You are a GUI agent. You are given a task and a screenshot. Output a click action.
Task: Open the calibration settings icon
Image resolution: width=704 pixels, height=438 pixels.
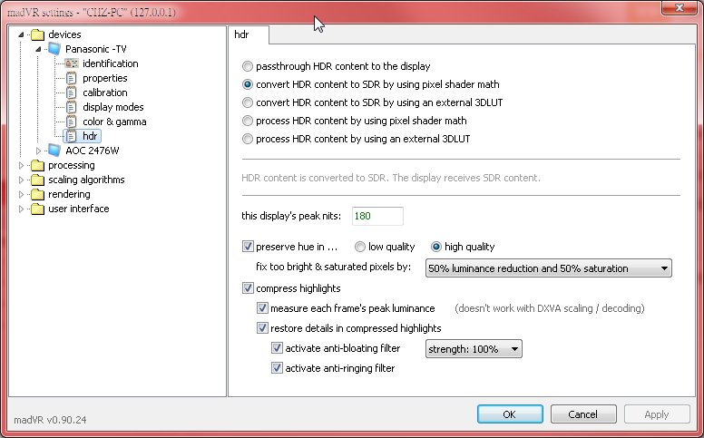(72, 92)
